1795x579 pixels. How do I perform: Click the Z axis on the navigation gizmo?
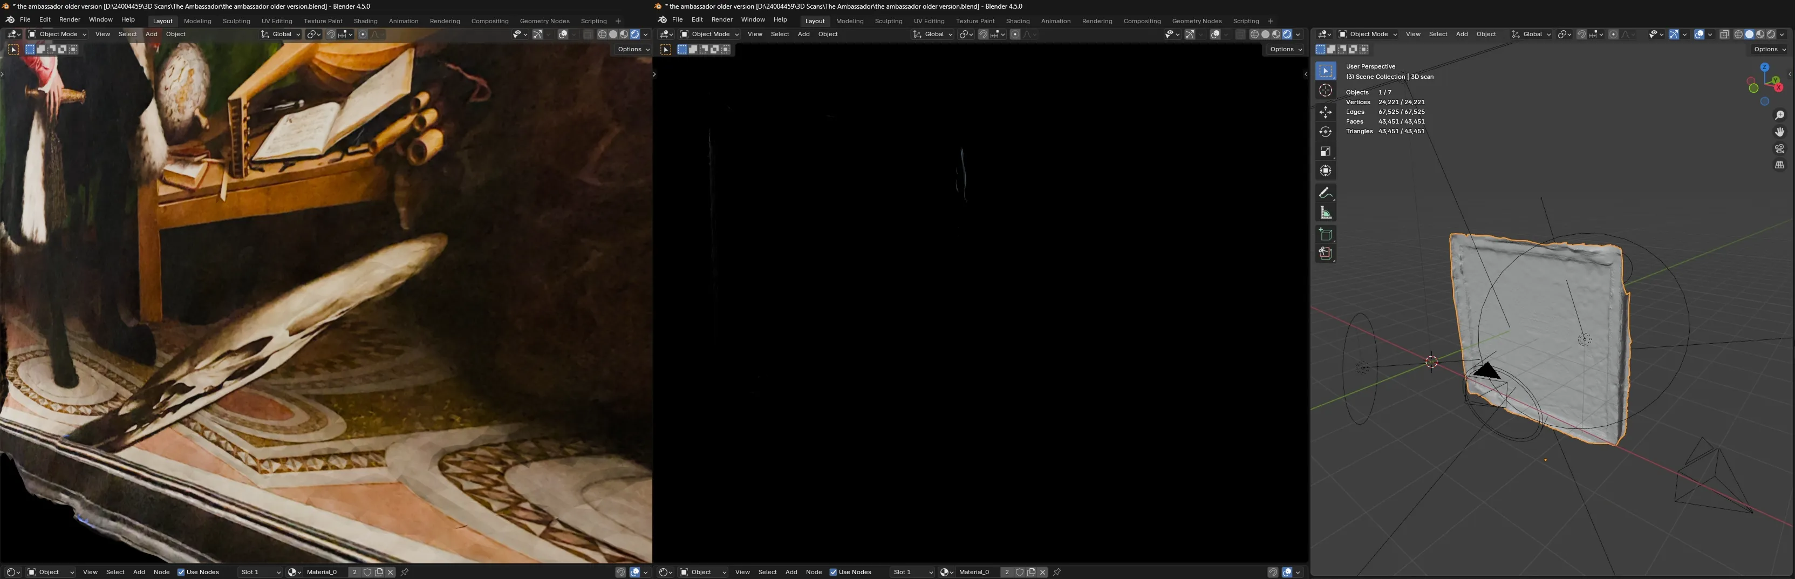[x=1764, y=66]
